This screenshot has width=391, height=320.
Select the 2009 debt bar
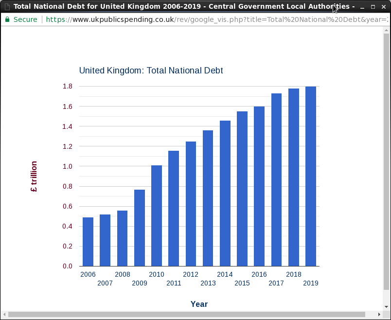(140, 228)
